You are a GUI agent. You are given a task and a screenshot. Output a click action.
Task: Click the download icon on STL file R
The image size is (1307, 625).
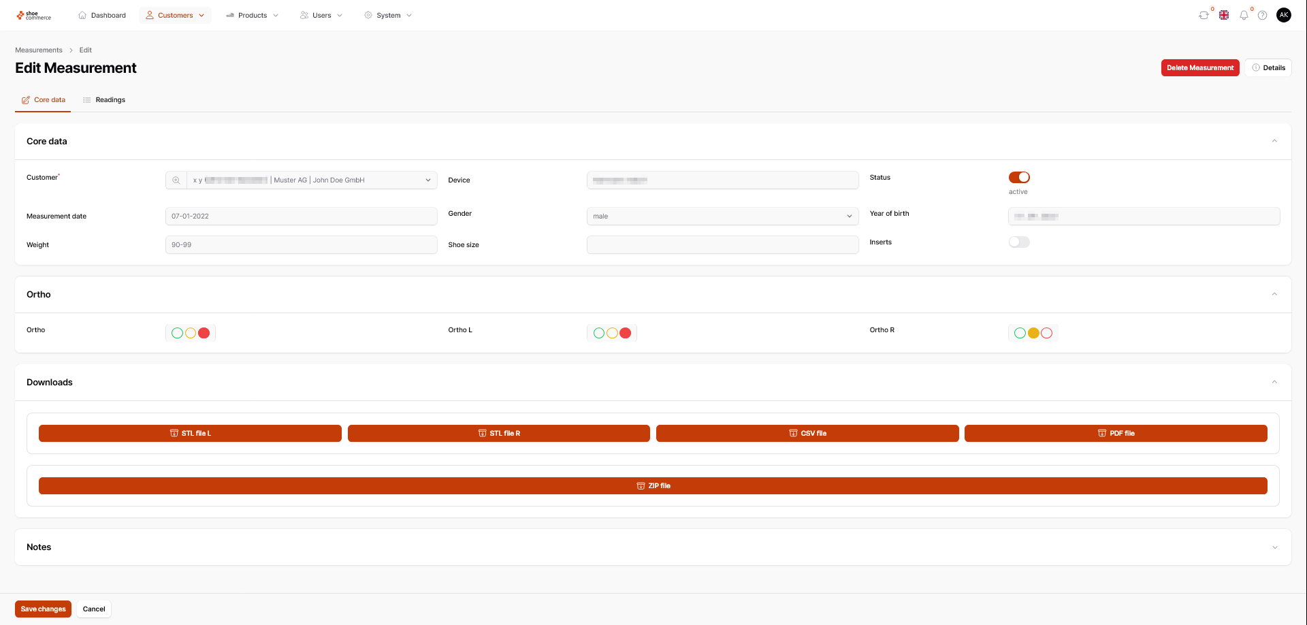point(483,433)
